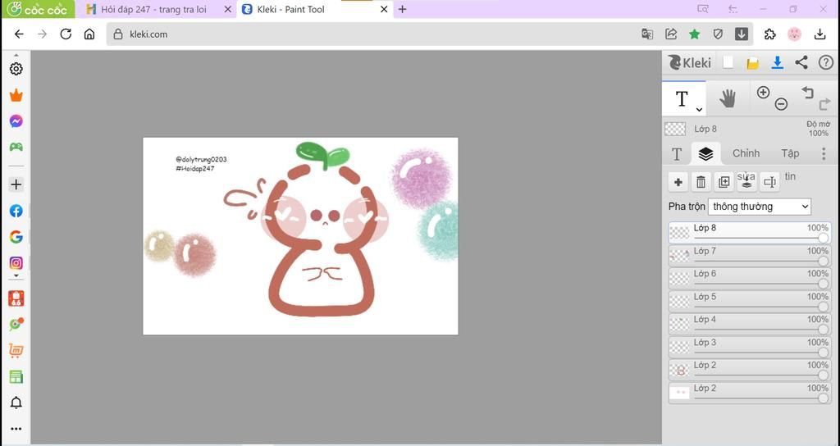
Task: Open Google from the sidebar
Action: point(16,237)
